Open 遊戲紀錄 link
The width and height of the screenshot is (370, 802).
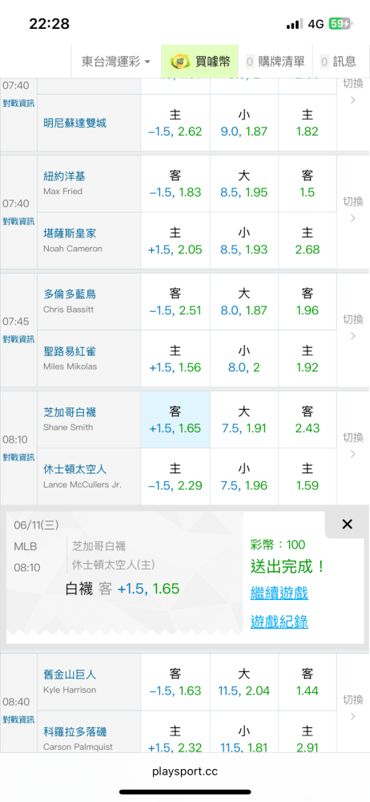(x=280, y=622)
